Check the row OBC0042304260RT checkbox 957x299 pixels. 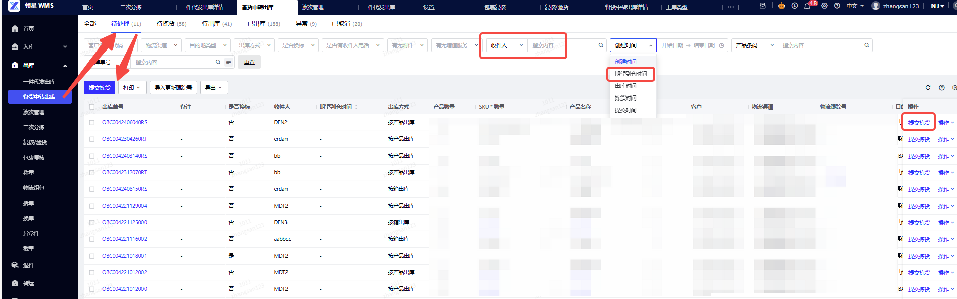pos(92,139)
